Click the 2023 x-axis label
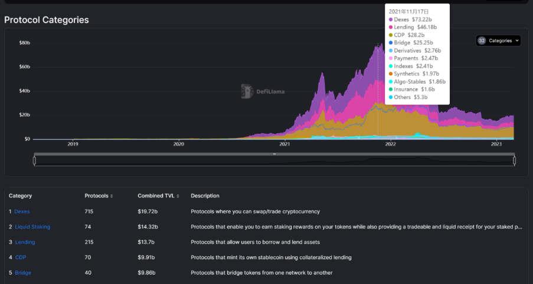The width and height of the screenshot is (533, 284). click(496, 144)
